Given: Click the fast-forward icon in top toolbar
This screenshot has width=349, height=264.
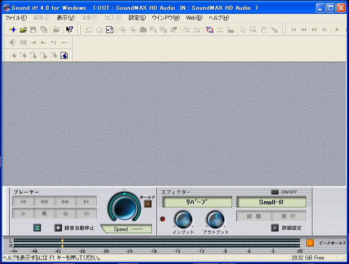Looking at the screenshot, I should point(314,29).
